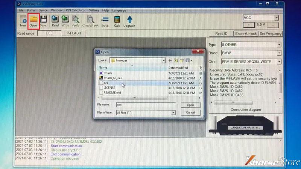Click the Read ID button
Image resolution: width=301 pixels, height=169 pixels.
click(x=221, y=34)
